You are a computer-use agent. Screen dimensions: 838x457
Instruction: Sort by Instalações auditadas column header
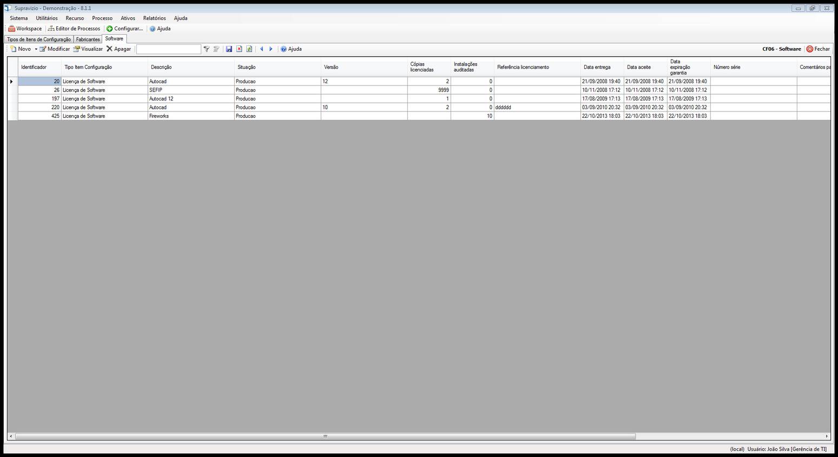(472, 67)
